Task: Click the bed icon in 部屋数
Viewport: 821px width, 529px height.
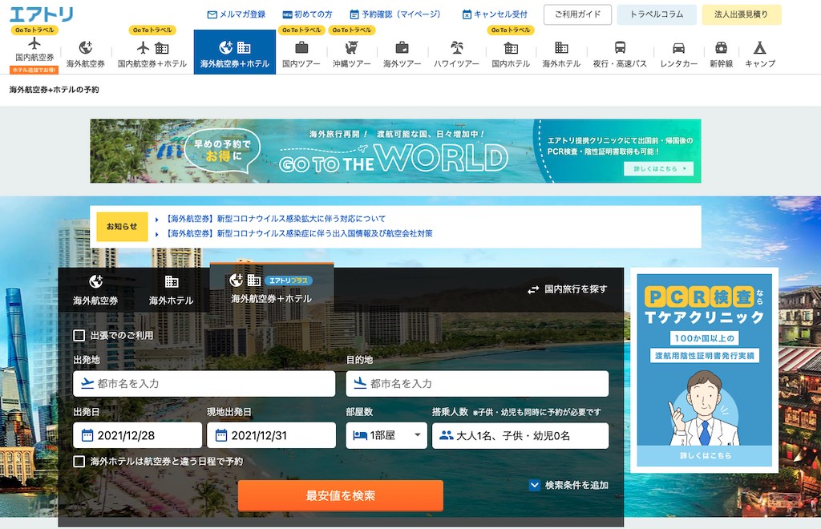Action: (360, 435)
